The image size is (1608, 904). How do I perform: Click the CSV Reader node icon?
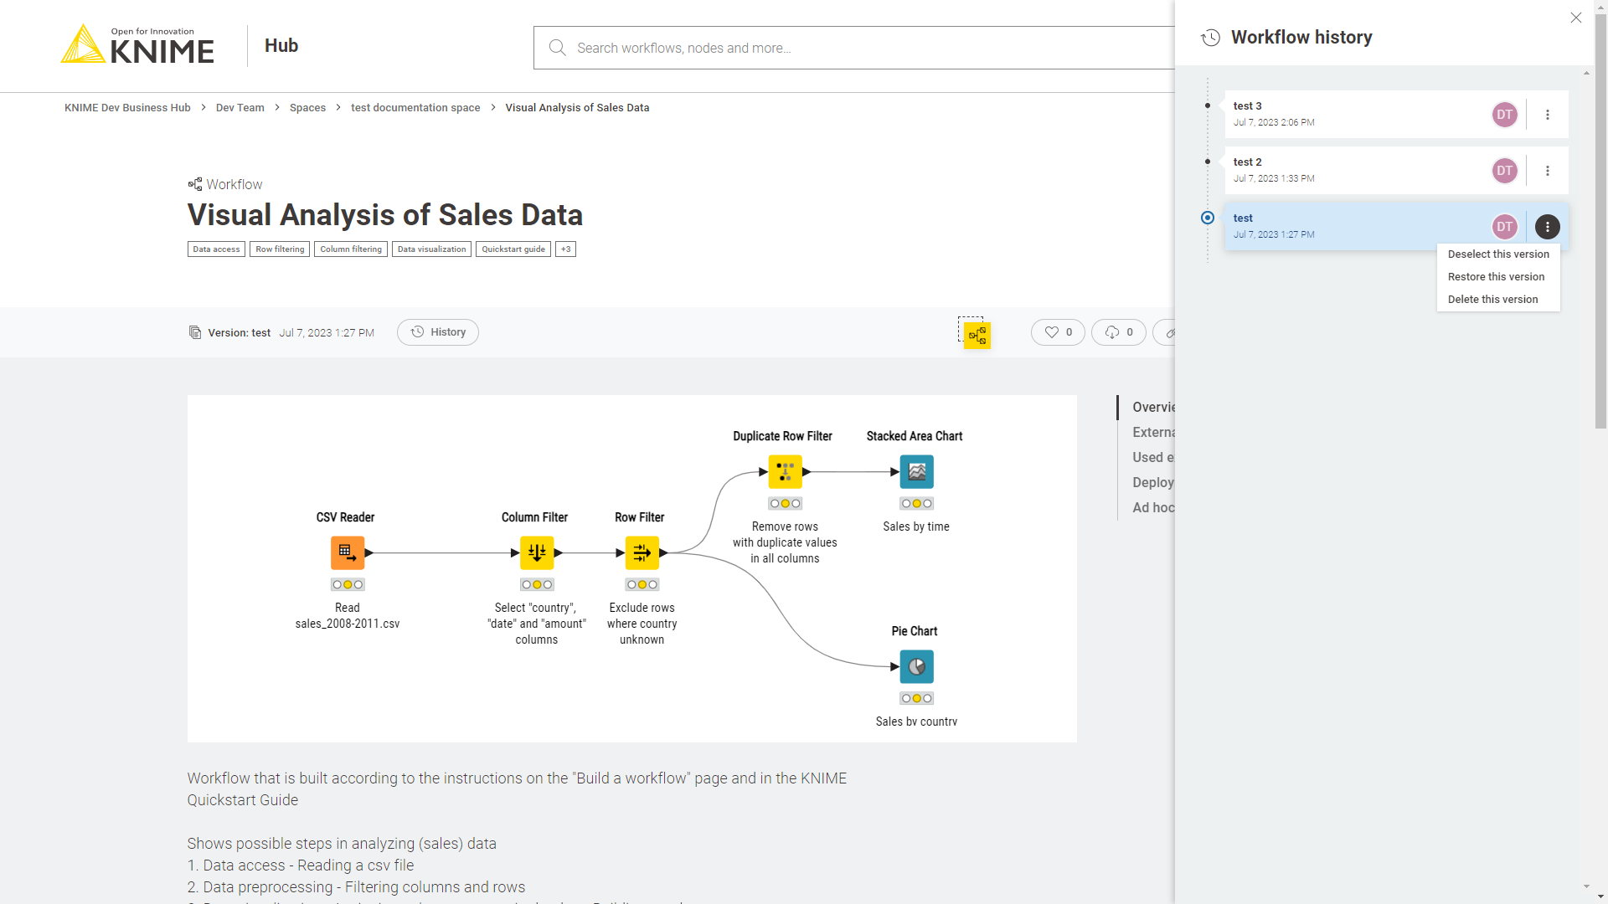tap(347, 552)
